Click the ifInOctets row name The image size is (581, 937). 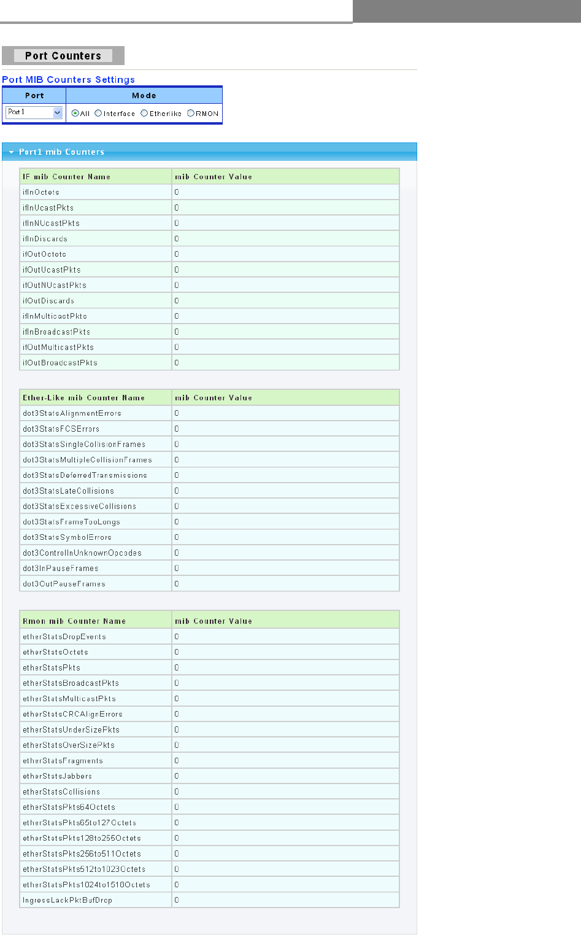pos(41,192)
